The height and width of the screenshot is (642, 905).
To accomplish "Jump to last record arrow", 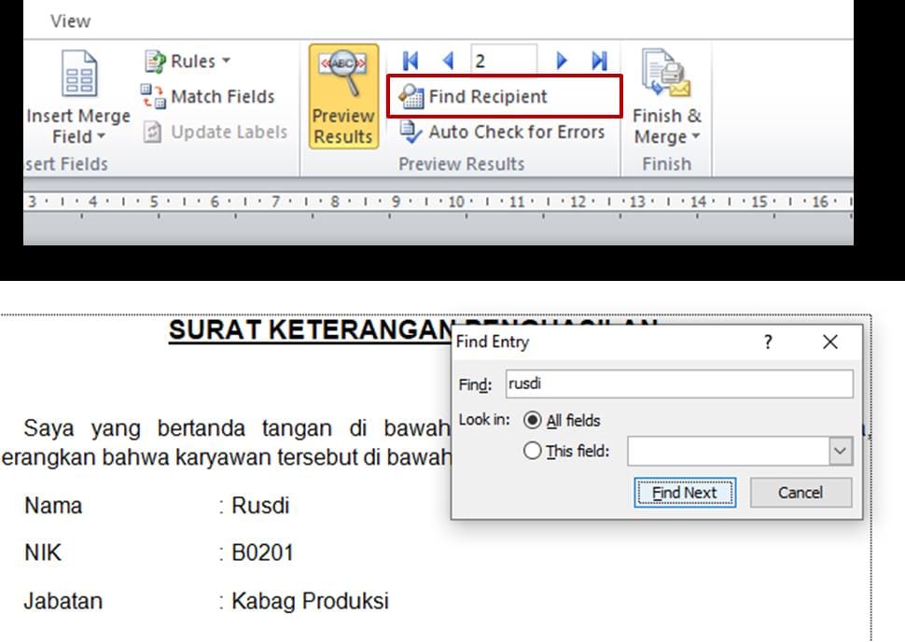I will click(x=599, y=61).
